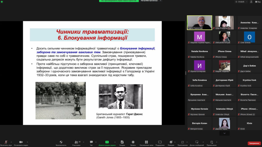Open the Реакции reactions menu

(171, 142)
